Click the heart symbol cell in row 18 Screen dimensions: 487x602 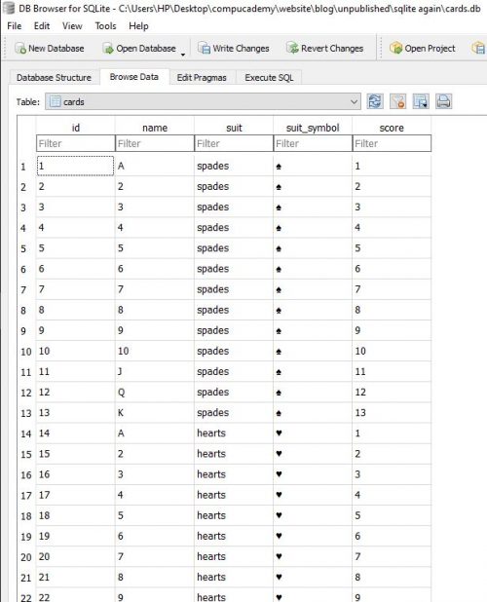tap(313, 515)
